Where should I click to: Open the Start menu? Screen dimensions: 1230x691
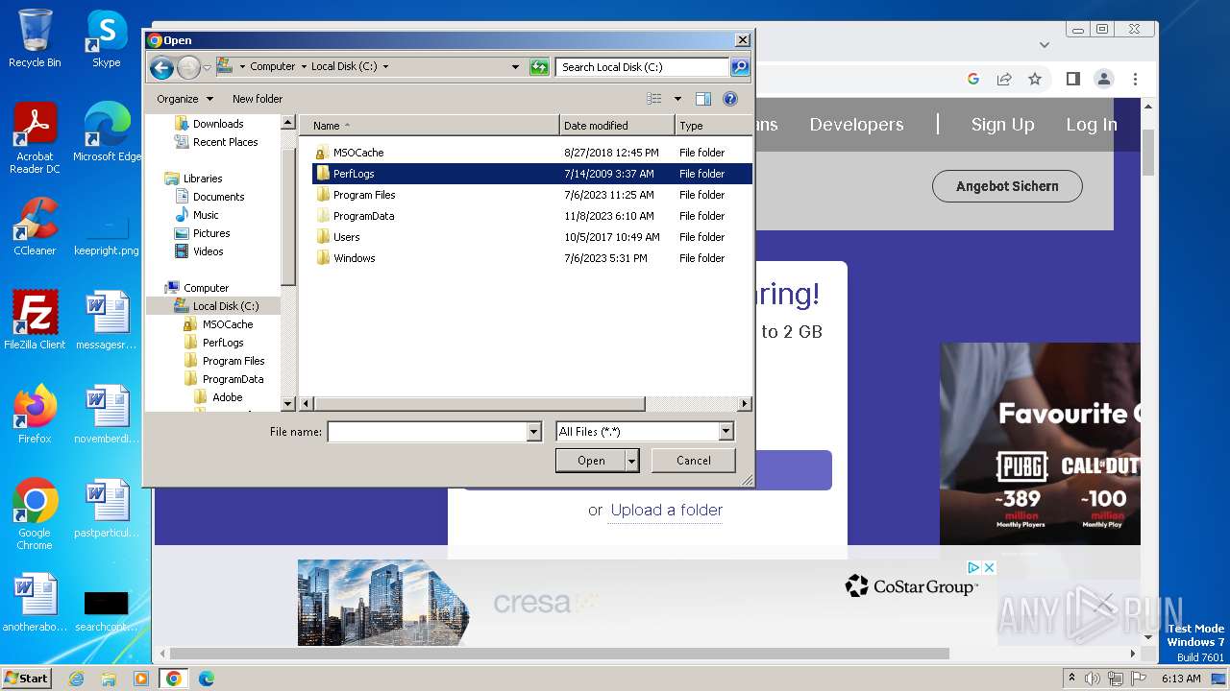(x=26, y=679)
